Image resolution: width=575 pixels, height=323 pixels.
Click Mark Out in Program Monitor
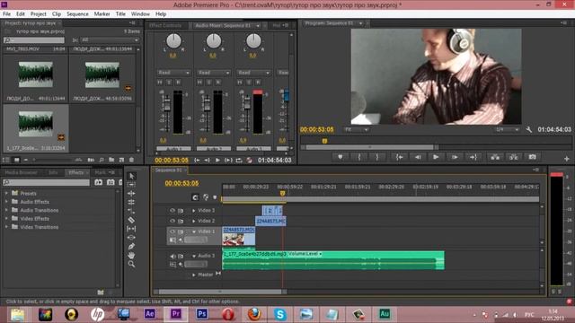coord(377,157)
